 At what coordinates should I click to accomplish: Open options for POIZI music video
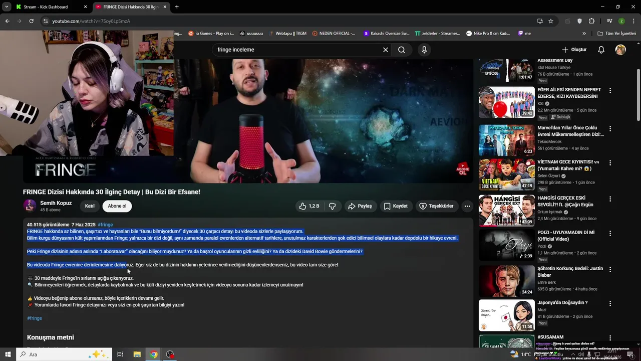pos(610,233)
